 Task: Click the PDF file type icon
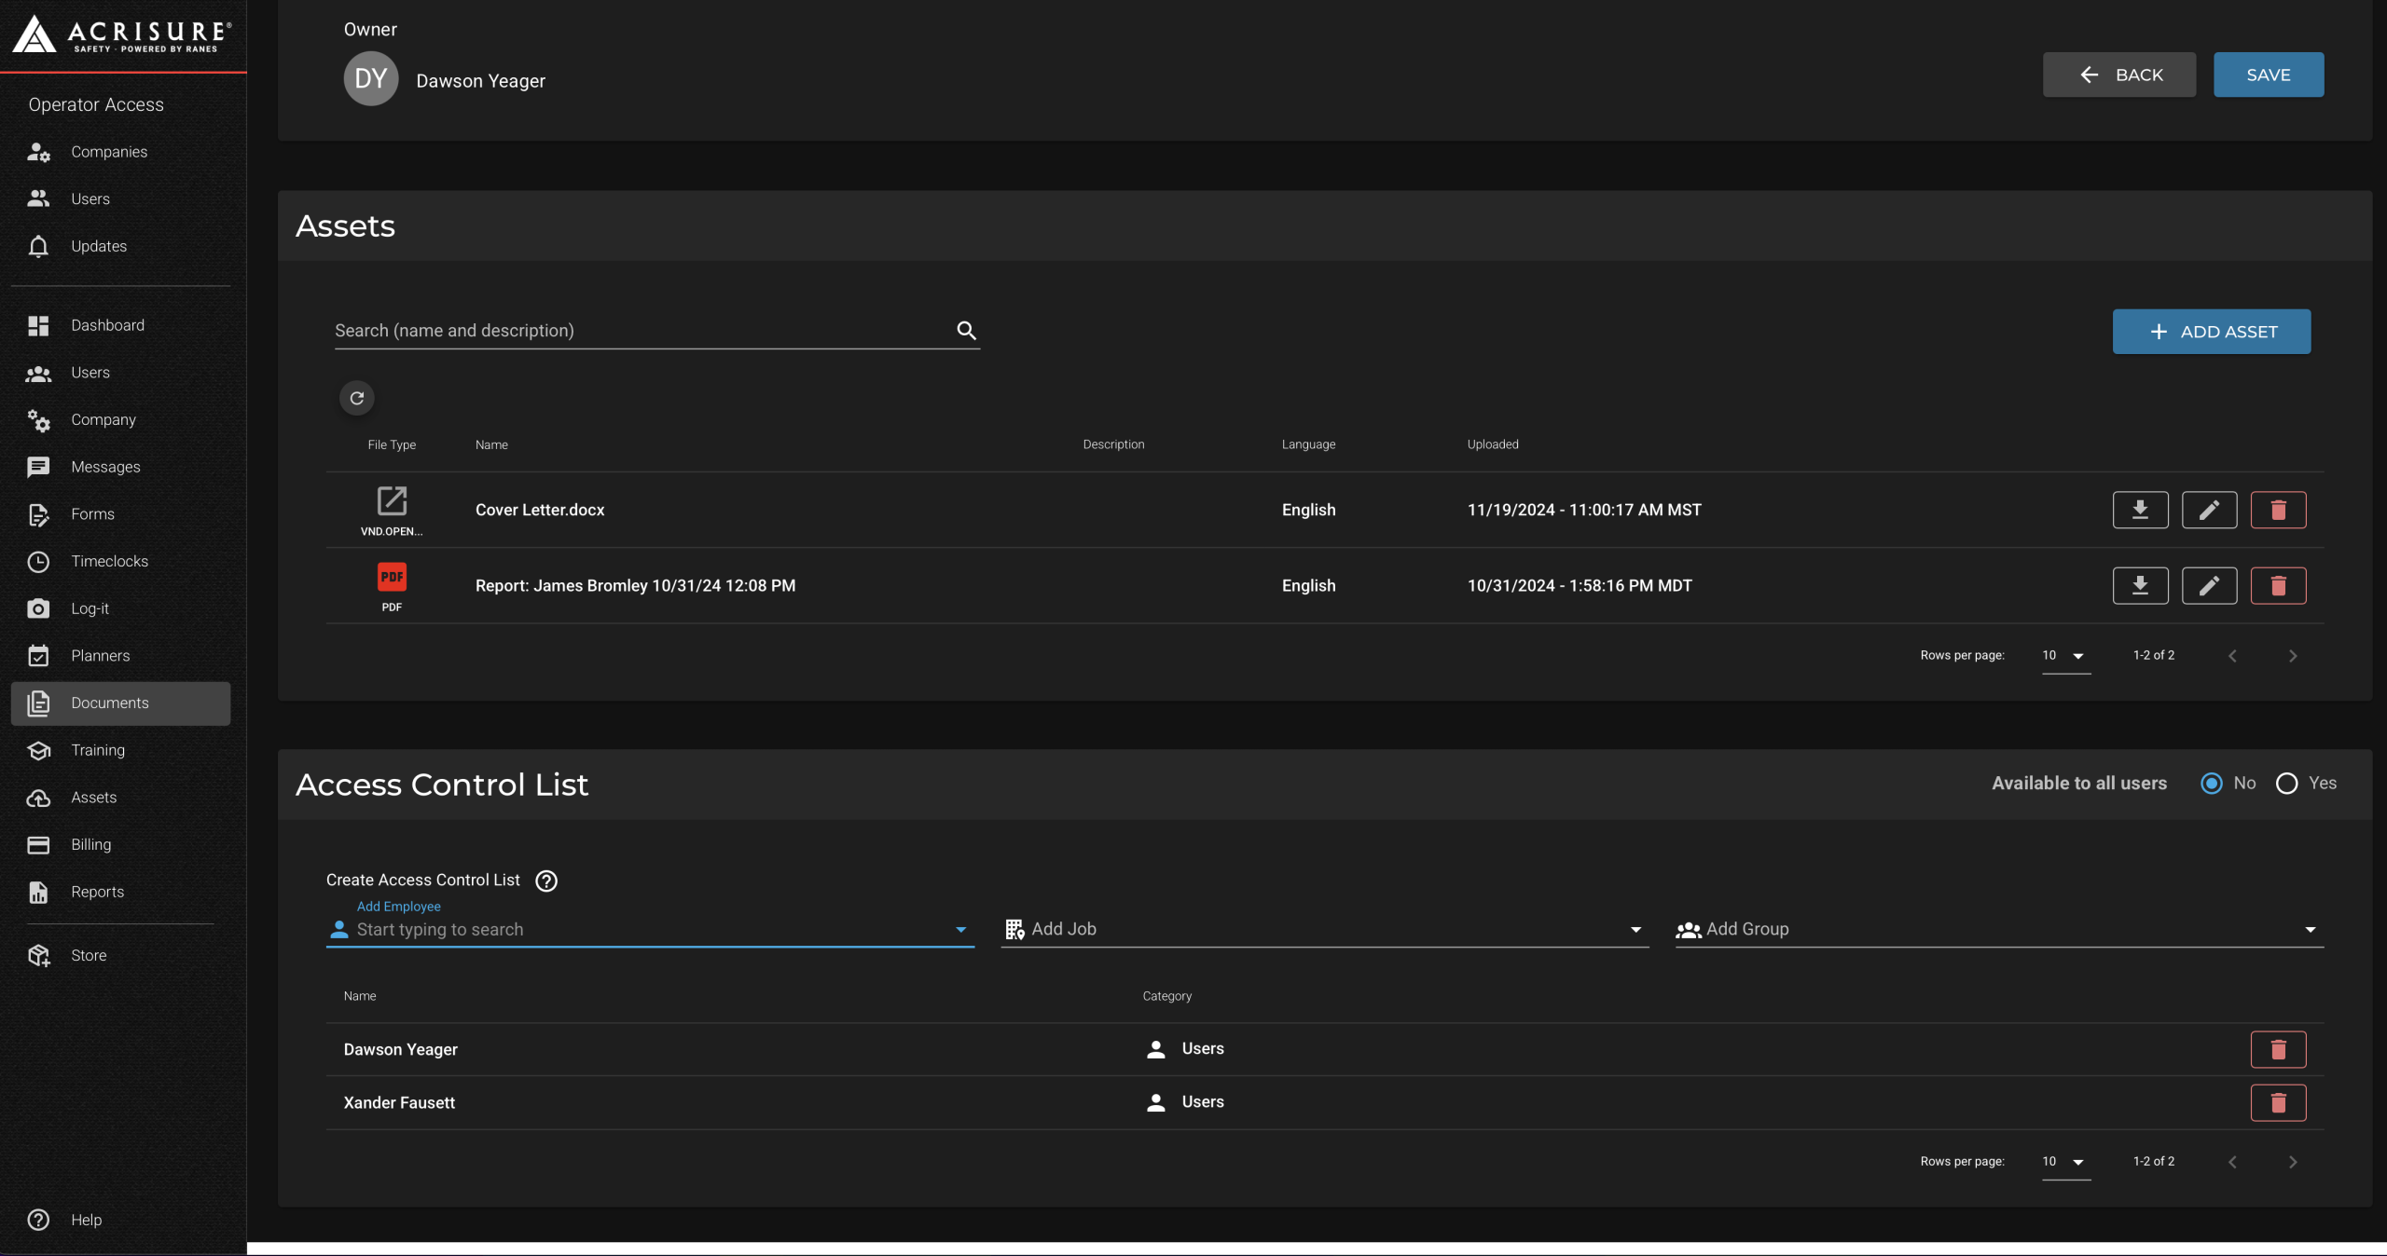392,577
